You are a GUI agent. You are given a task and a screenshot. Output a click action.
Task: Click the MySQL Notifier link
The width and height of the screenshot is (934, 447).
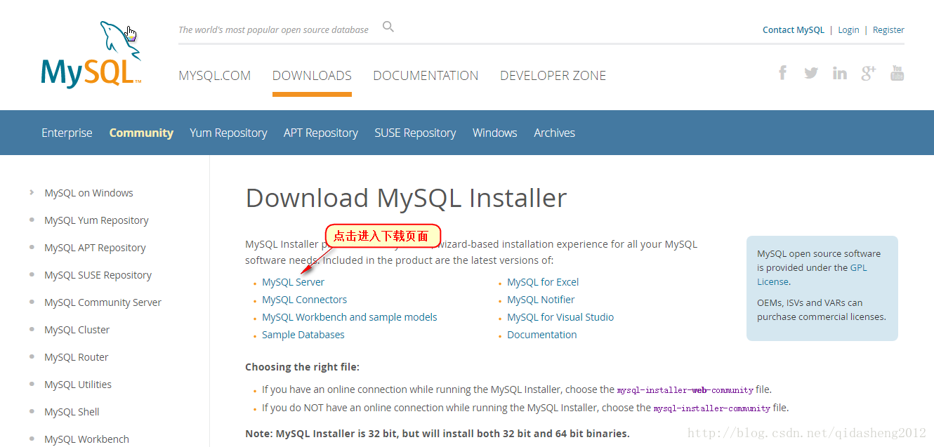click(x=541, y=300)
